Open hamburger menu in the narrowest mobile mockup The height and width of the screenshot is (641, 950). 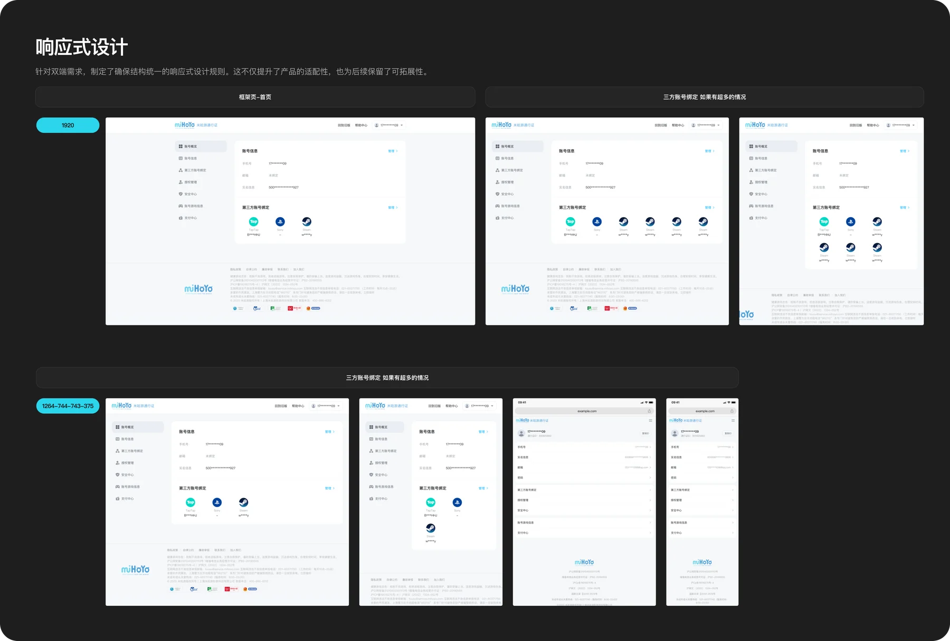(x=733, y=420)
